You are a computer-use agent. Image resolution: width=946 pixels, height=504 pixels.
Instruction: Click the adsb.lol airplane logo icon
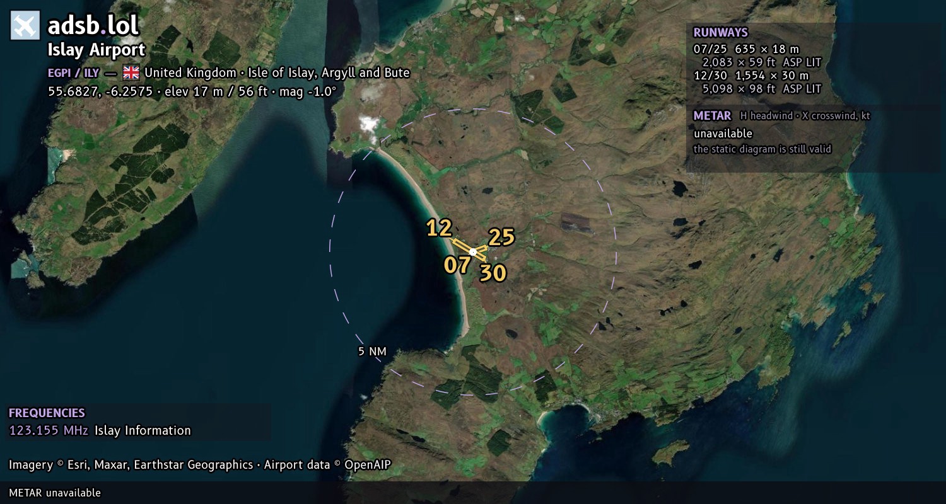tap(25, 25)
